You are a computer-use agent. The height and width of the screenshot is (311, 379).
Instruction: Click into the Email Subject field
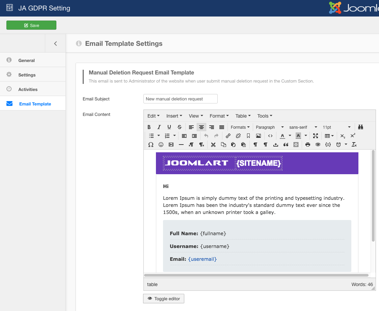[180, 99]
